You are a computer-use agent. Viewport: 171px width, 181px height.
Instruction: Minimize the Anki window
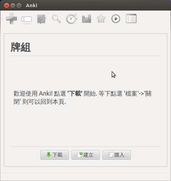(x=13, y=5)
